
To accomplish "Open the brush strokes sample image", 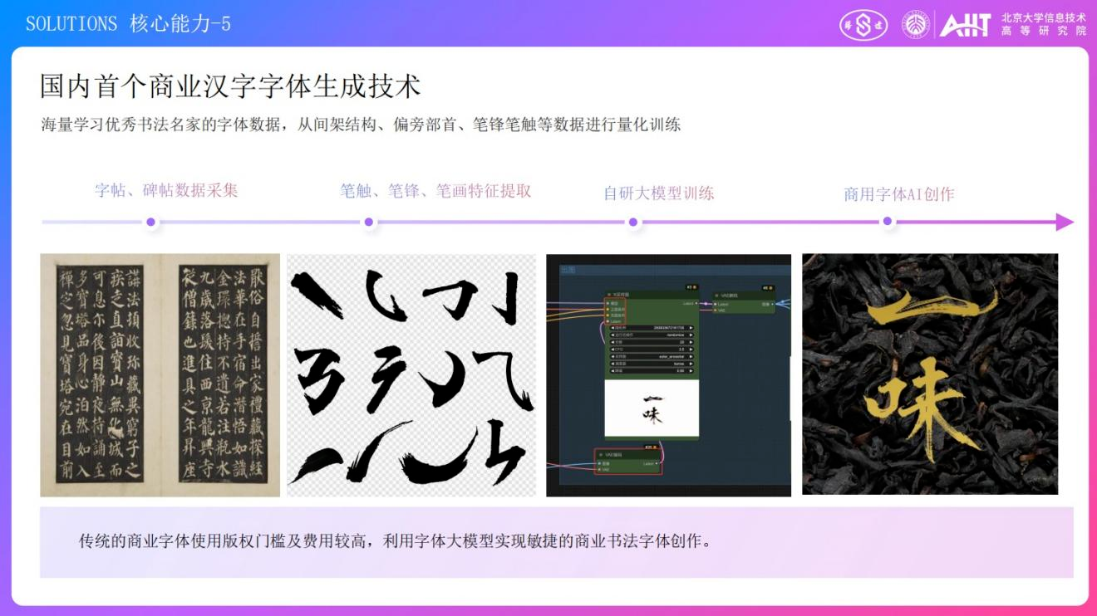I will pyautogui.click(x=411, y=375).
